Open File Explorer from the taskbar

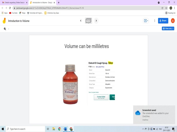click(54, 129)
